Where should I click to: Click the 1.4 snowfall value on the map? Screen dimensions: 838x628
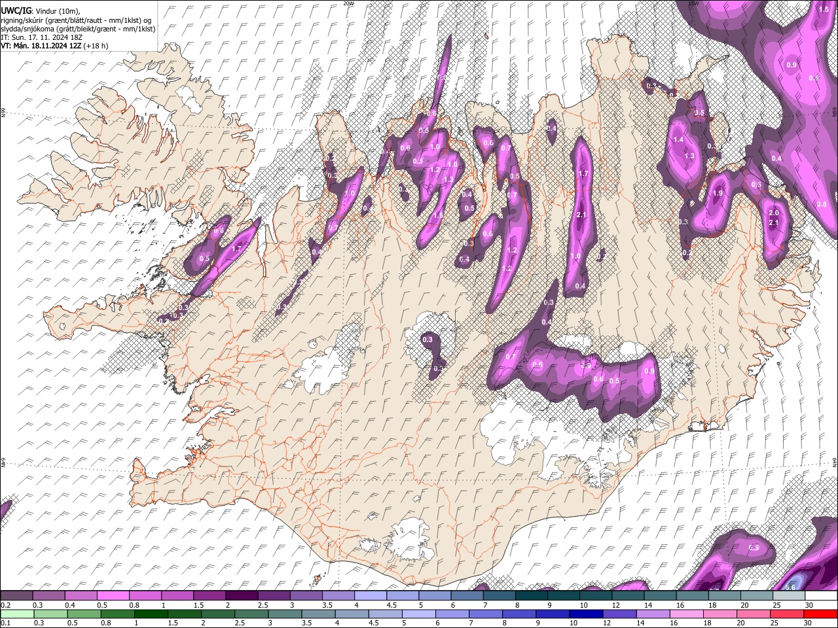pyautogui.click(x=678, y=140)
